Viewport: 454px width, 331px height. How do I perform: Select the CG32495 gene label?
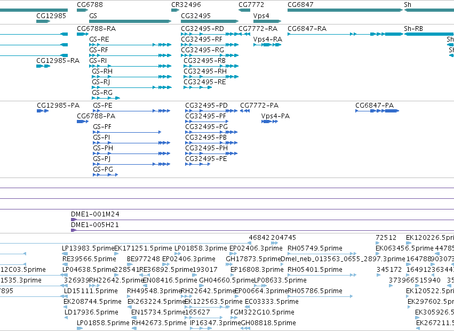196,15
